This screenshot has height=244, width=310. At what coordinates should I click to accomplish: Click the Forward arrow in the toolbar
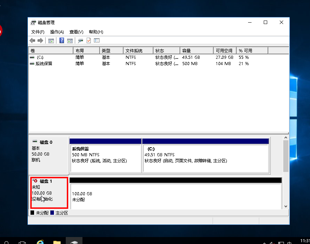pyautogui.click(x=40, y=41)
